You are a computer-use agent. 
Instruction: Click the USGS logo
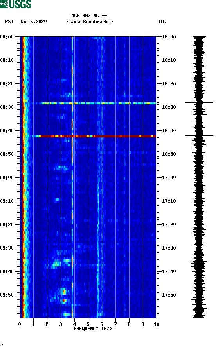pyautogui.click(x=16, y=4)
